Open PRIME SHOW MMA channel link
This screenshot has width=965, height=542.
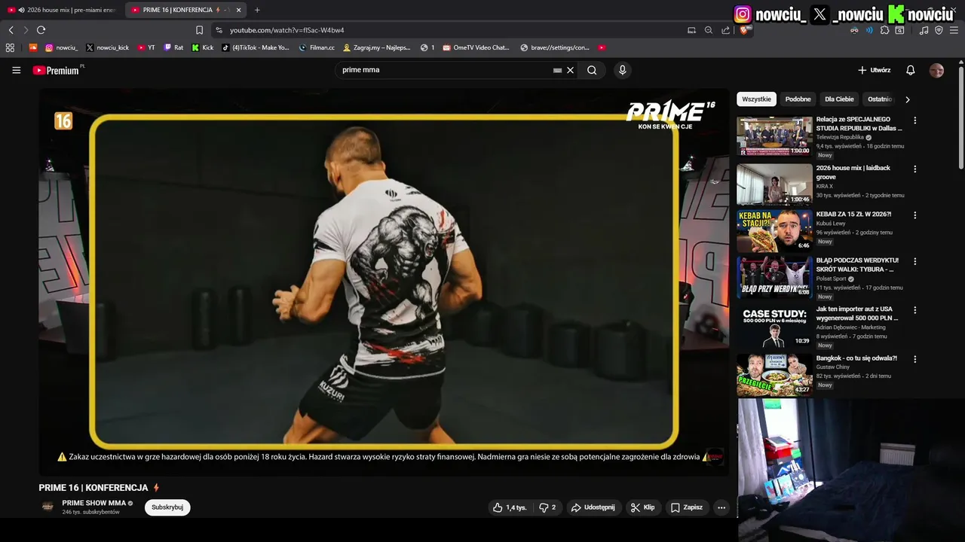[94, 503]
